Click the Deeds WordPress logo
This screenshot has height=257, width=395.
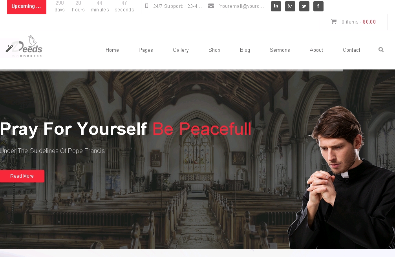click(24, 47)
